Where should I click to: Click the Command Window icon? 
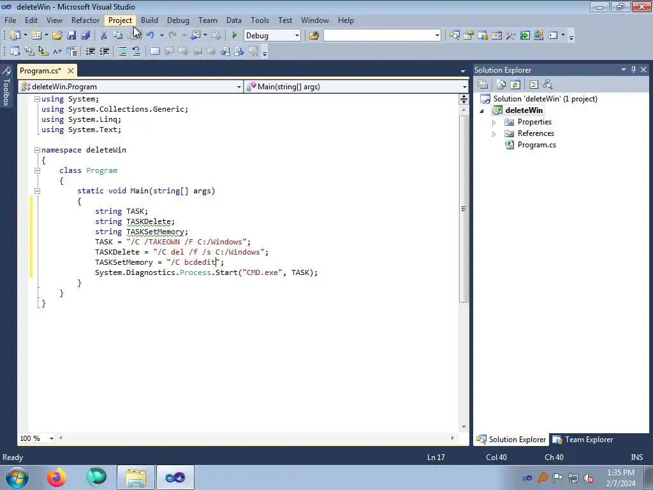[553, 36]
